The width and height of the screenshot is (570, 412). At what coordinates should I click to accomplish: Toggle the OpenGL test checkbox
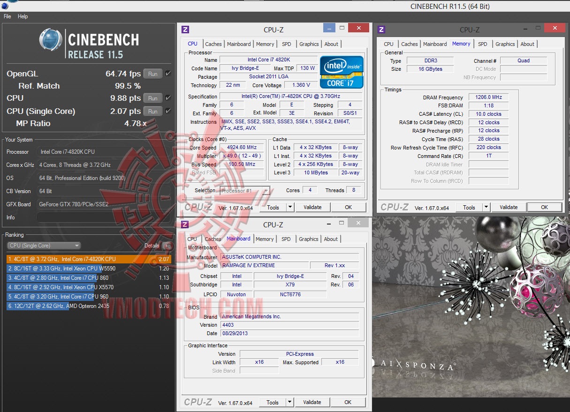168,74
